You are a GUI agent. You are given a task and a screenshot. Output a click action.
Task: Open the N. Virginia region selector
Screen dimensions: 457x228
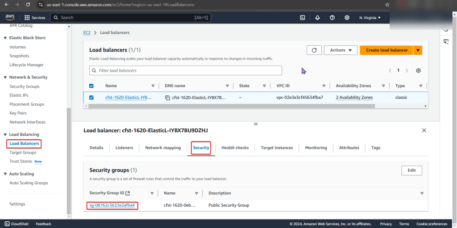point(370,18)
